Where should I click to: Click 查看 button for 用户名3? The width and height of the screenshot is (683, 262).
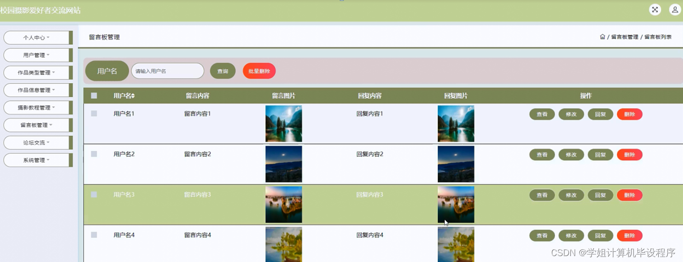click(x=542, y=195)
